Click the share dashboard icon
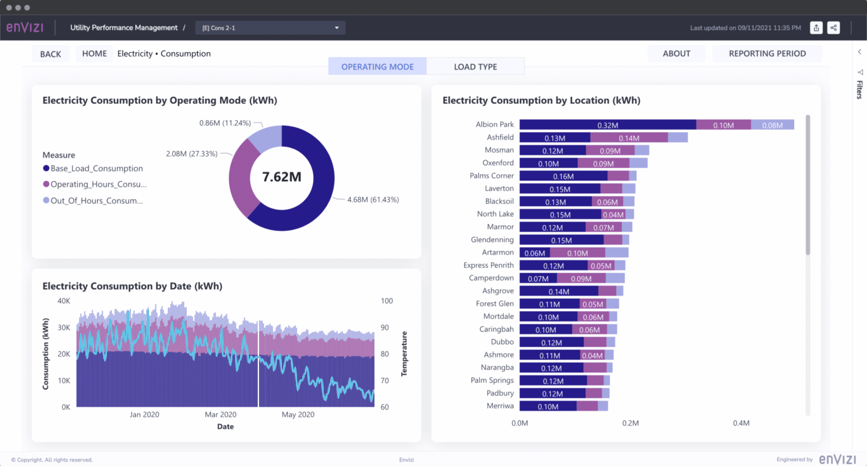 pos(834,27)
